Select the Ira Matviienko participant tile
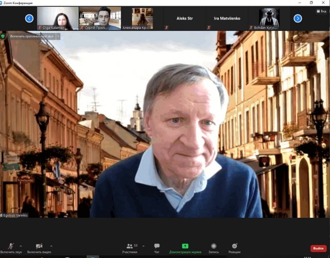The width and height of the screenshot is (330, 258). tap(226, 18)
